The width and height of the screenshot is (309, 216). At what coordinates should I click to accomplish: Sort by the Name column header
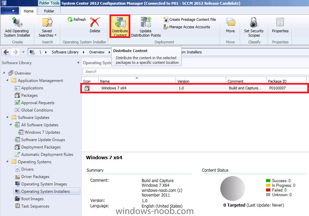(x=137, y=81)
